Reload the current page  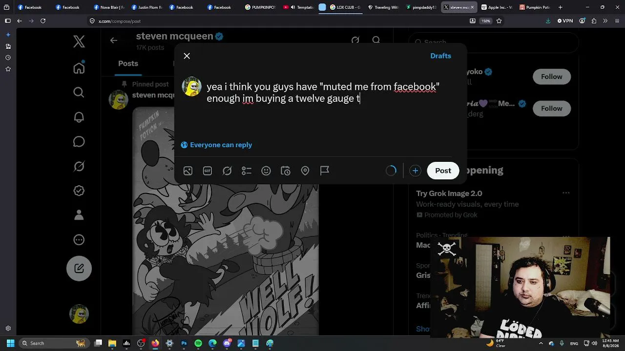43,21
